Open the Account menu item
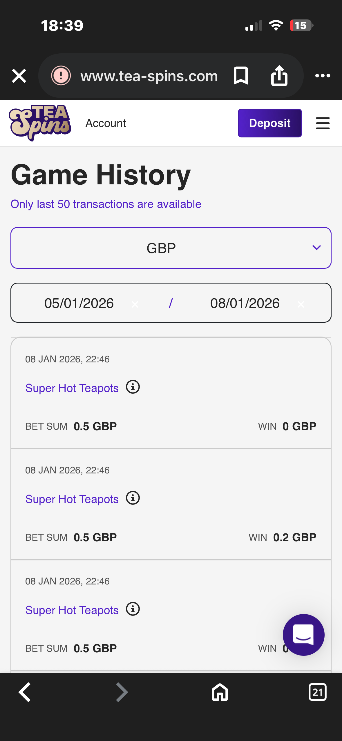The image size is (342, 741). pyautogui.click(x=106, y=123)
